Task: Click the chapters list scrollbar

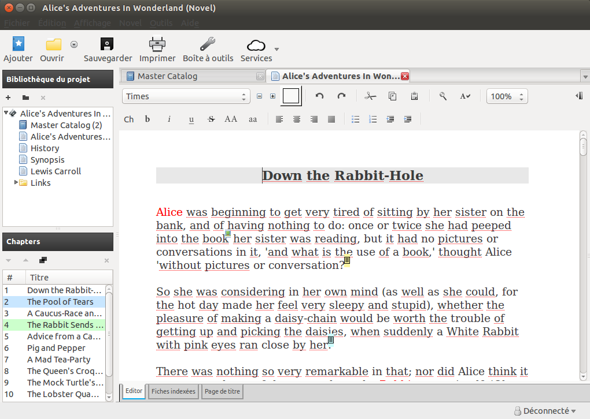Action: [109, 343]
